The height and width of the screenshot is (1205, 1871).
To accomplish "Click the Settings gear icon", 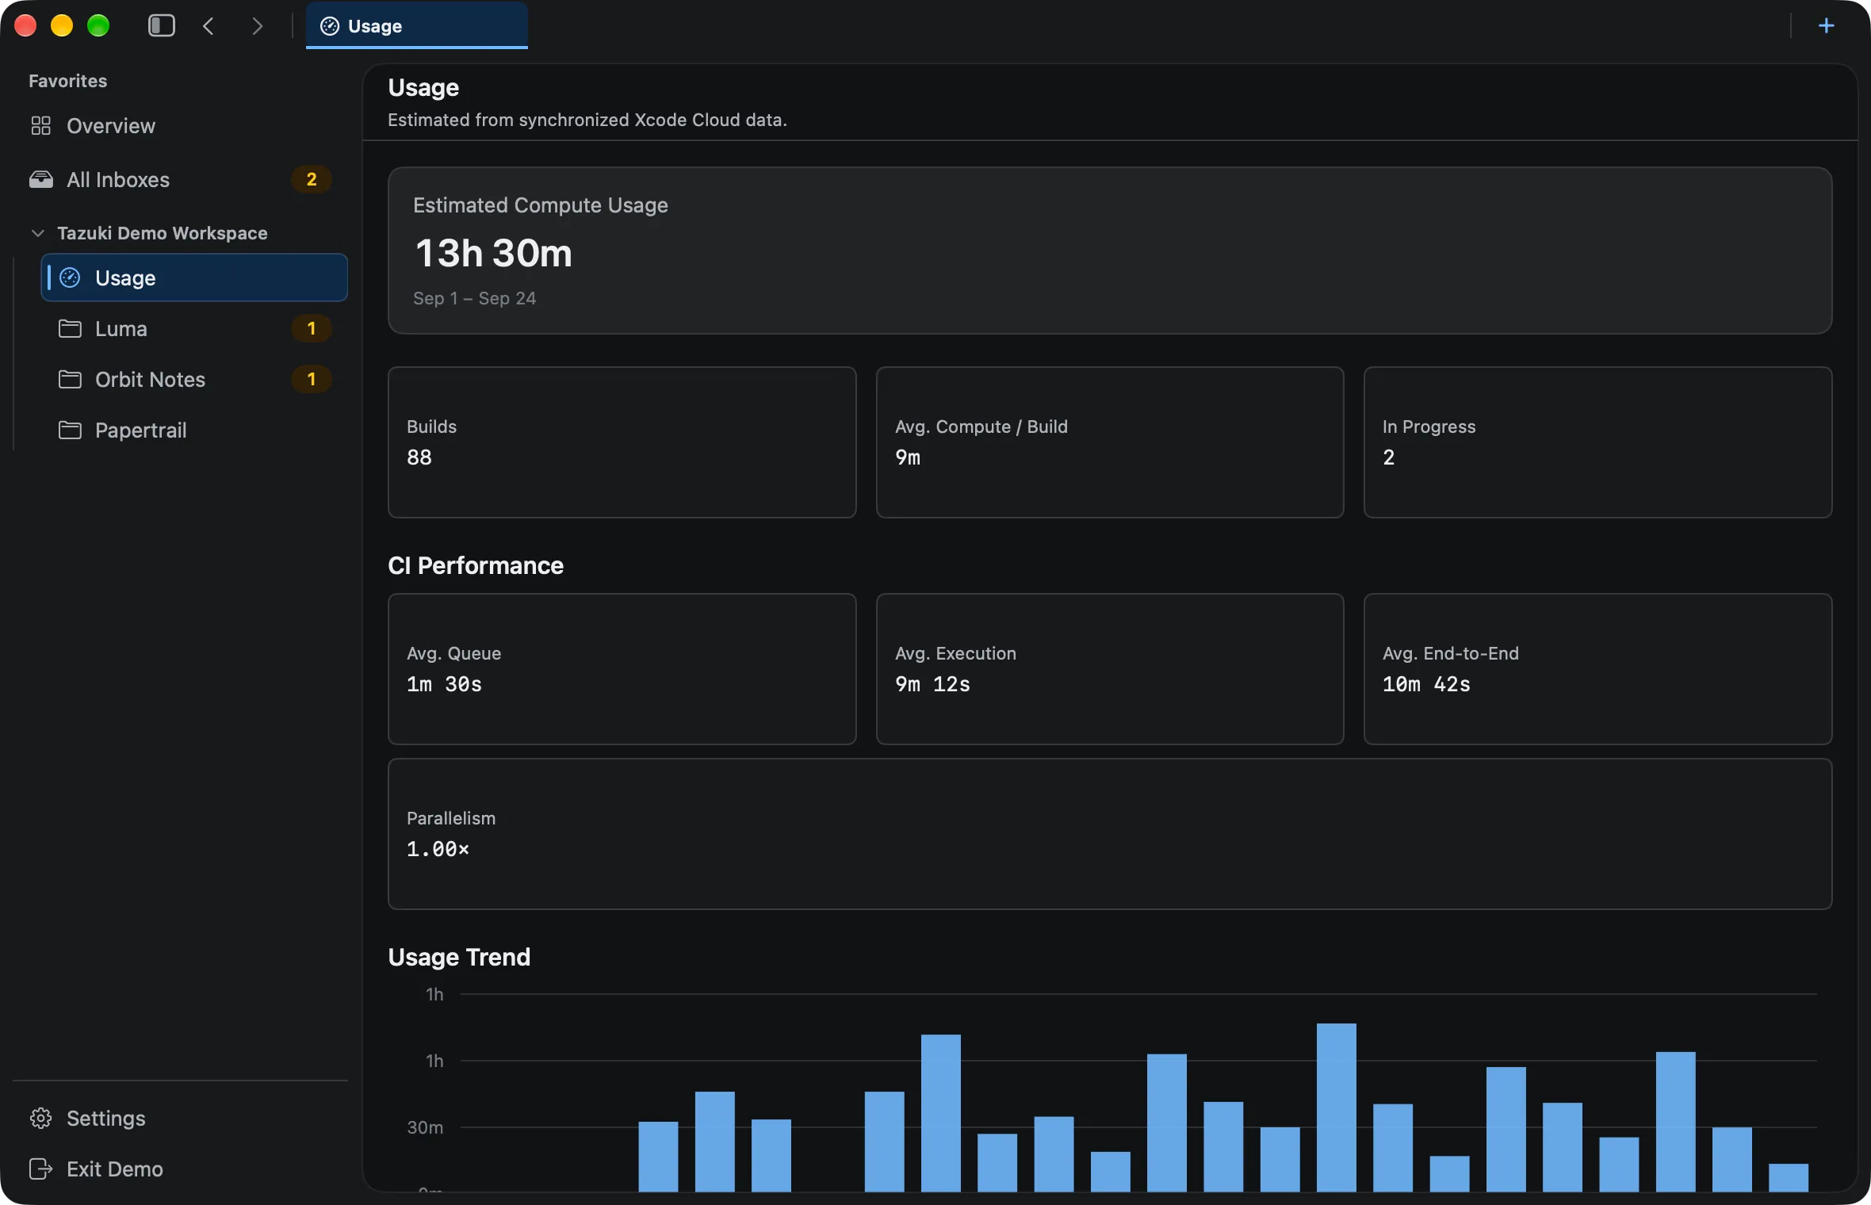I will point(40,1118).
